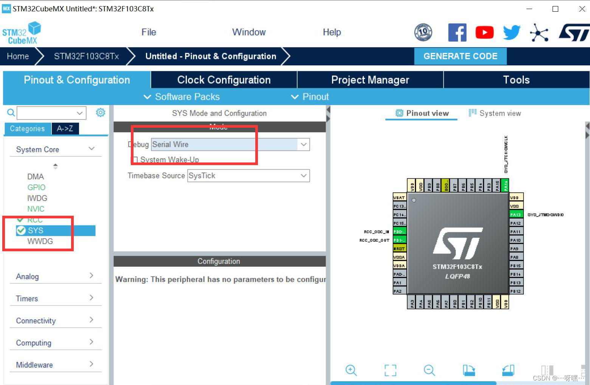The height and width of the screenshot is (385, 590).
Task: Switch to System view
Action: [x=495, y=113]
